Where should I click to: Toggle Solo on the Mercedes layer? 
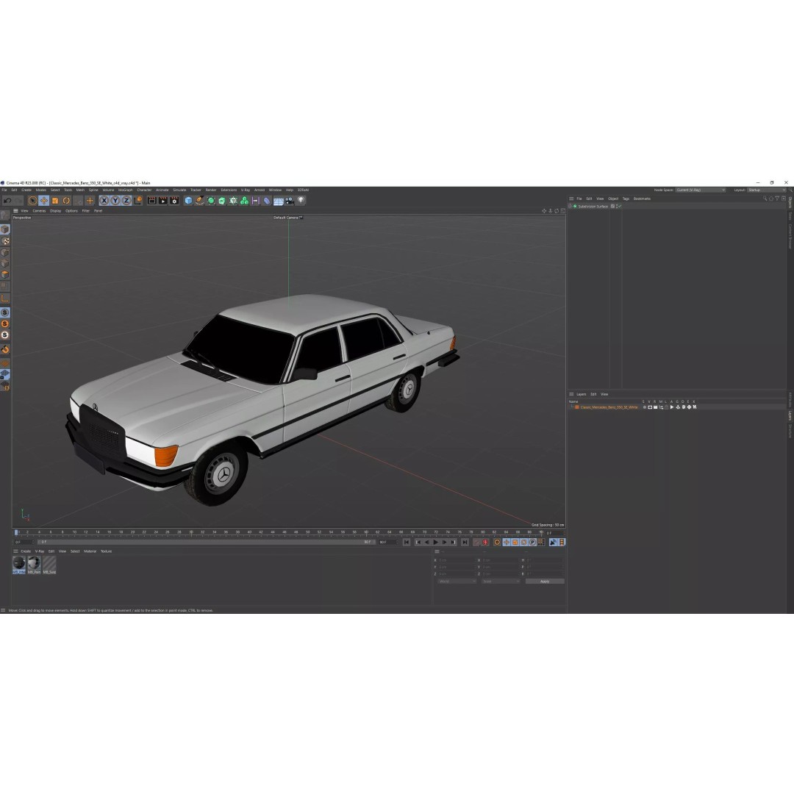pos(644,407)
